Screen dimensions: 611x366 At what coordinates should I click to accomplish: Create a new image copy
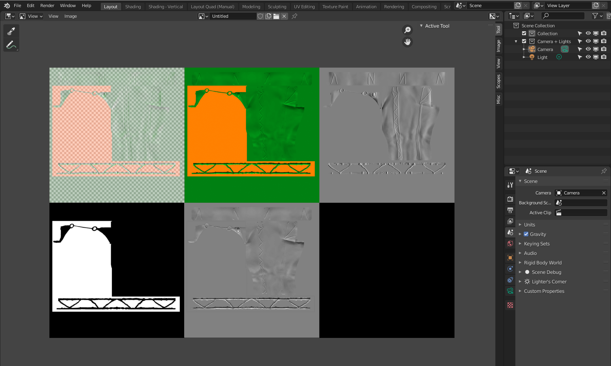[268, 16]
